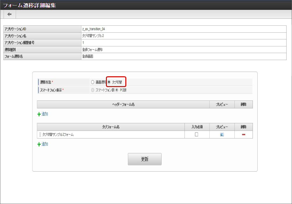Click the 削除 header in tab form table
292x204 pixels.
(243, 127)
